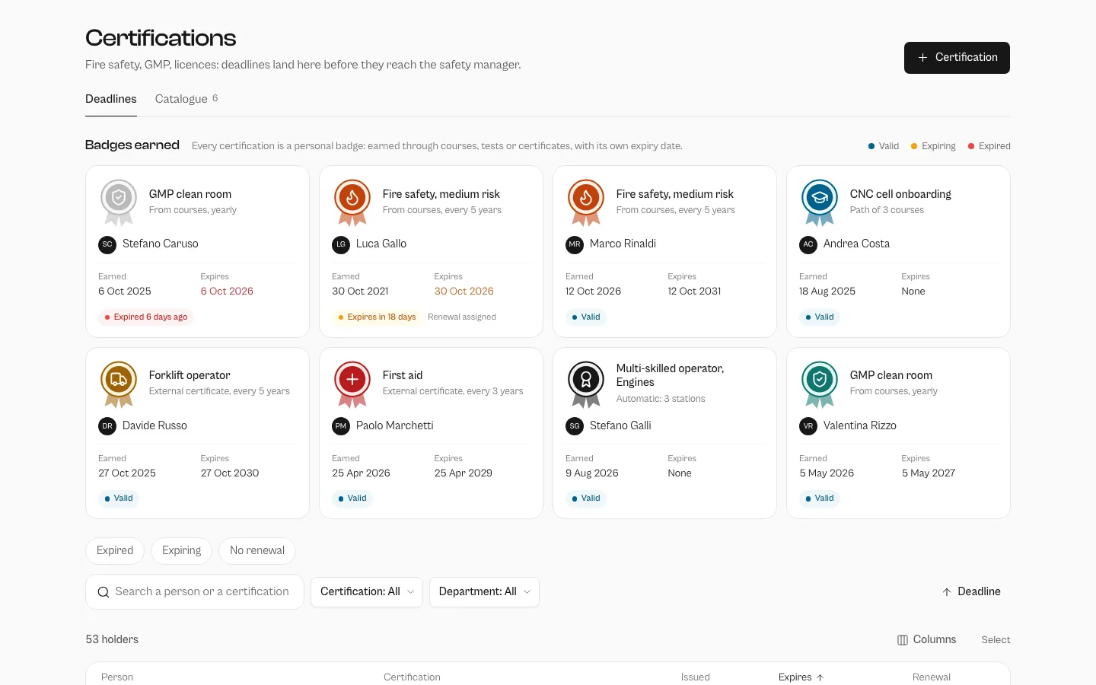
Task: Click the SG avatar for Stefano Galli
Action: (x=575, y=426)
